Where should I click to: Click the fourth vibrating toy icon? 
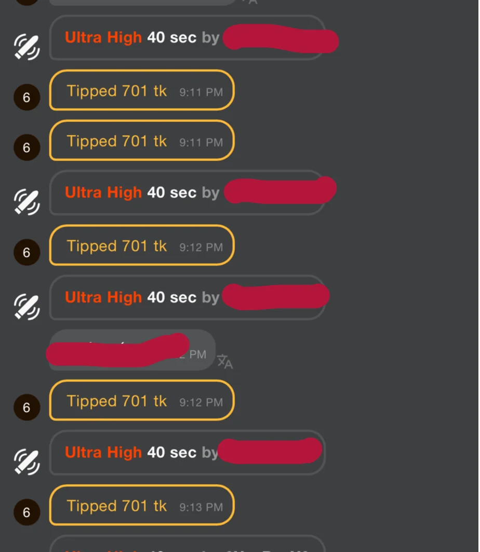pyautogui.click(x=26, y=461)
